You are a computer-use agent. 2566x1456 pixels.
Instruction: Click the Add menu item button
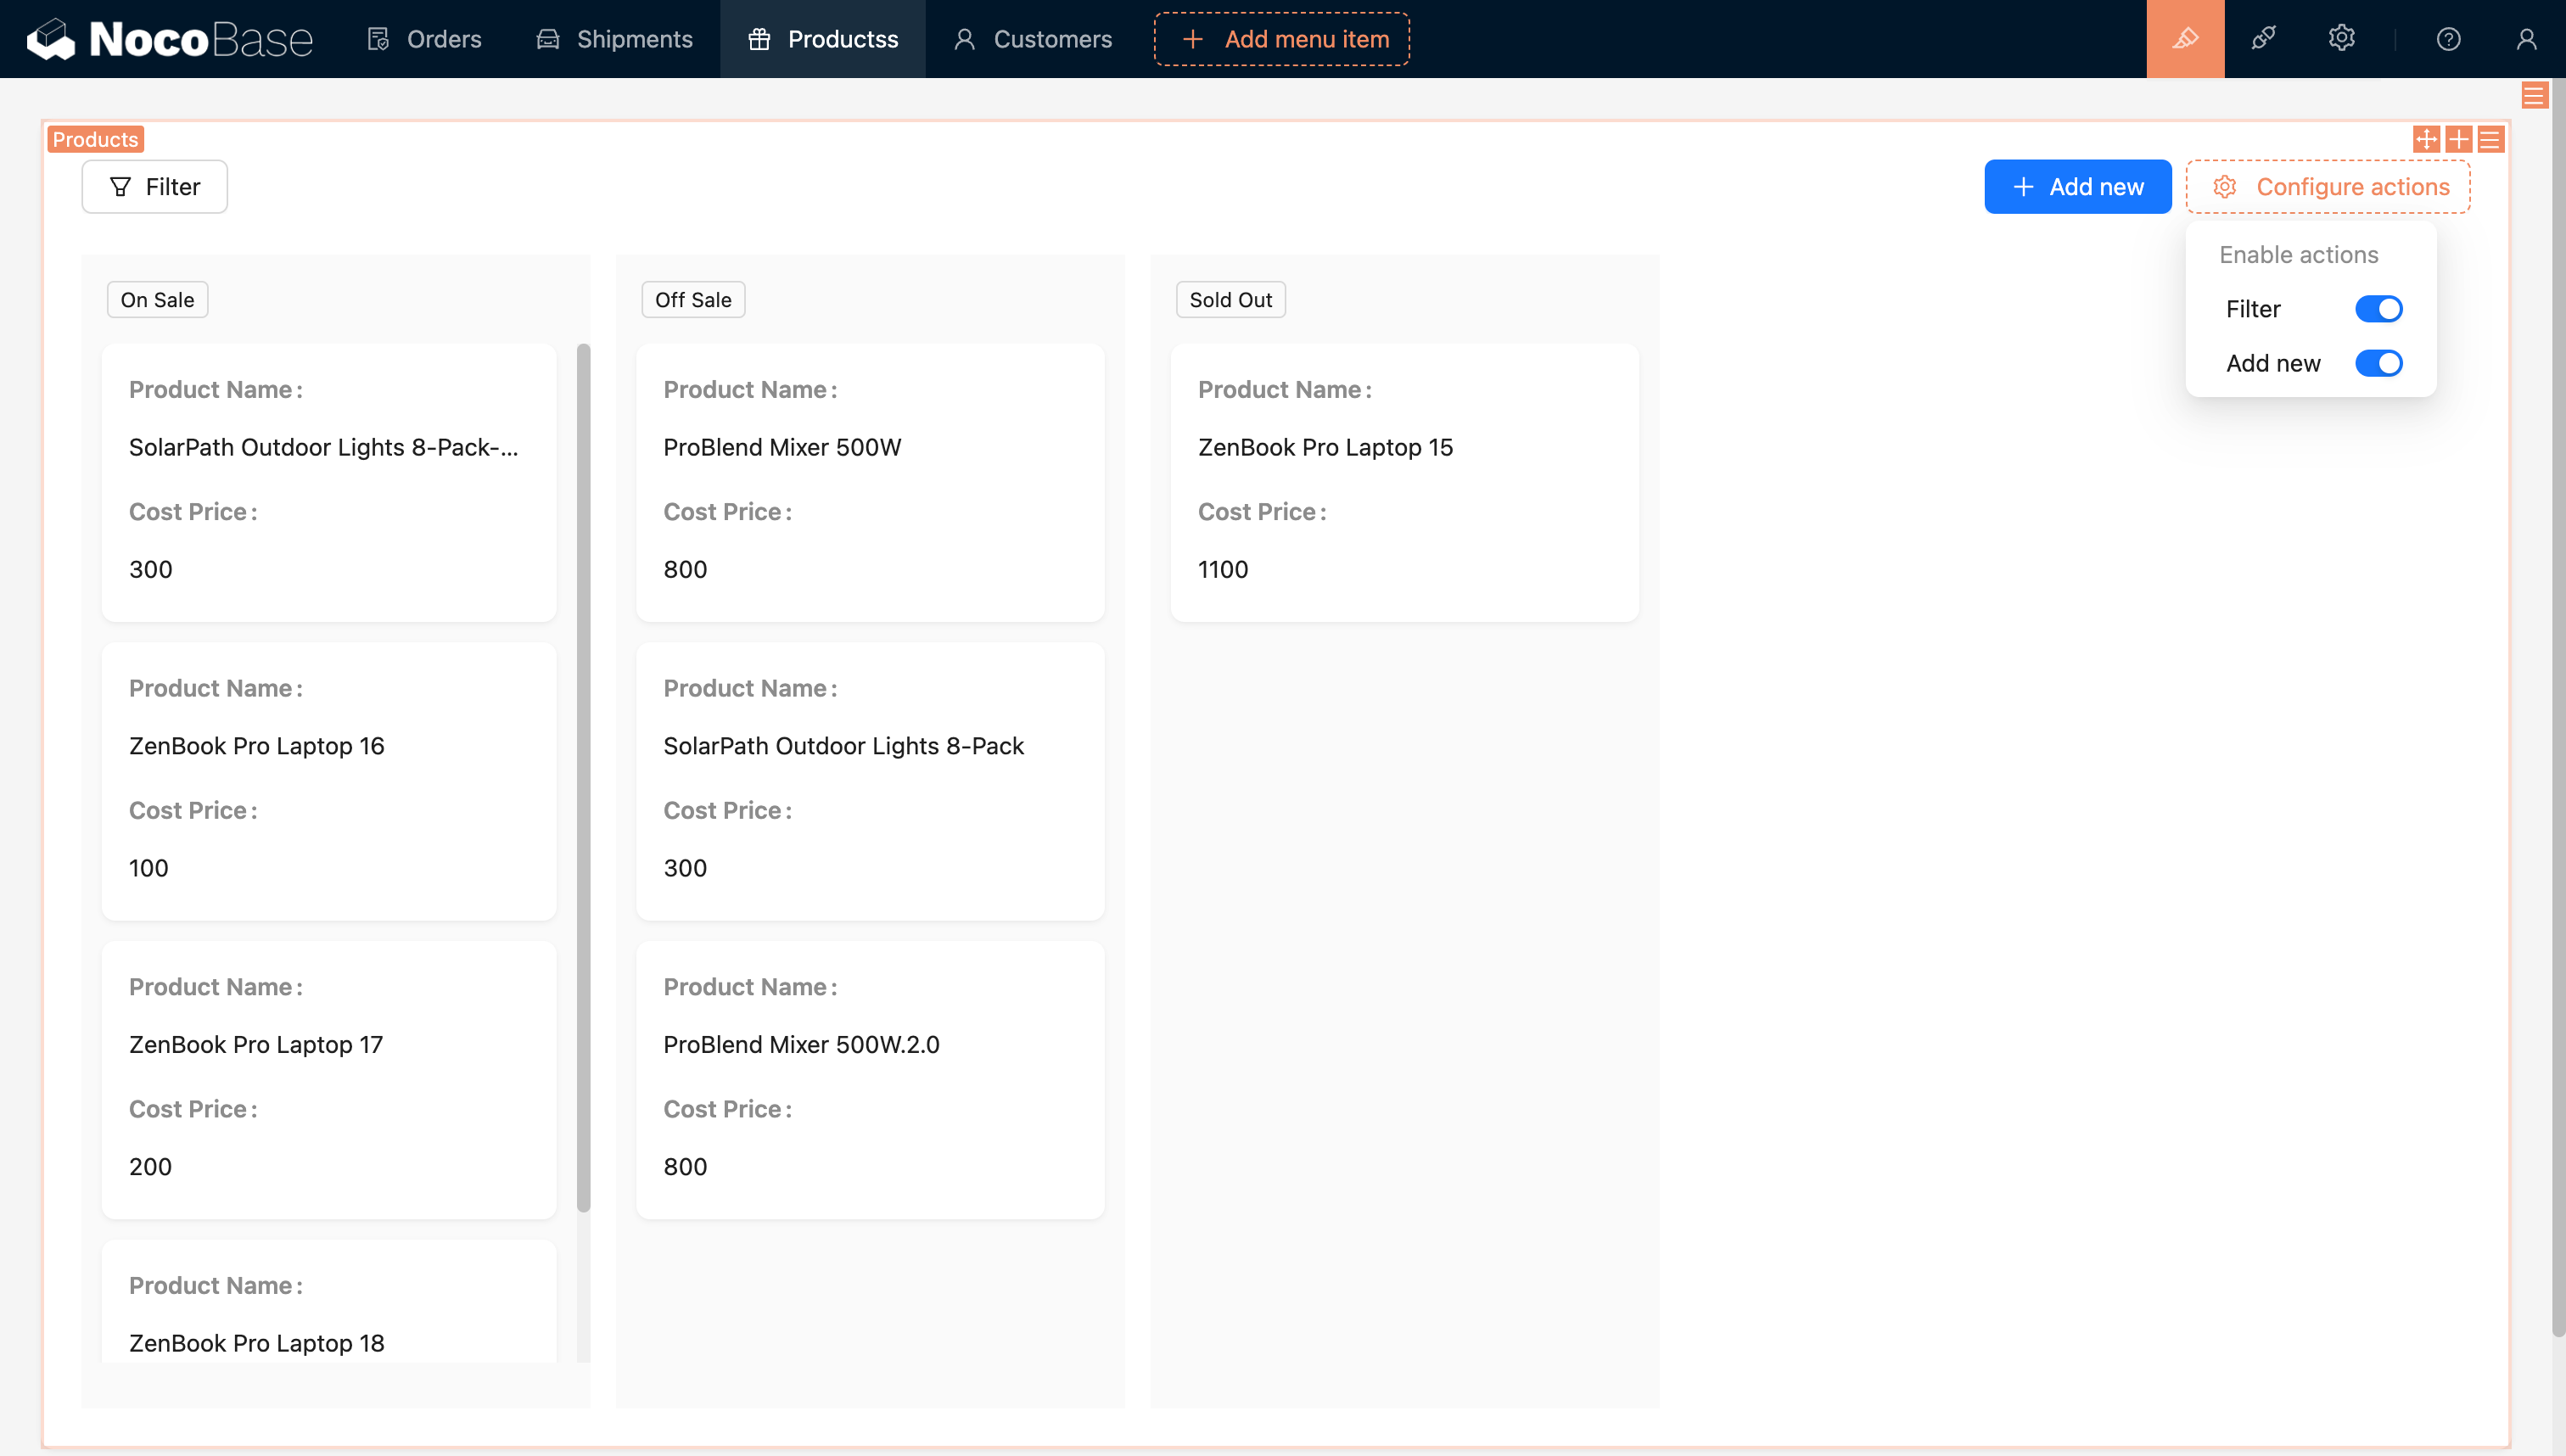(1281, 39)
